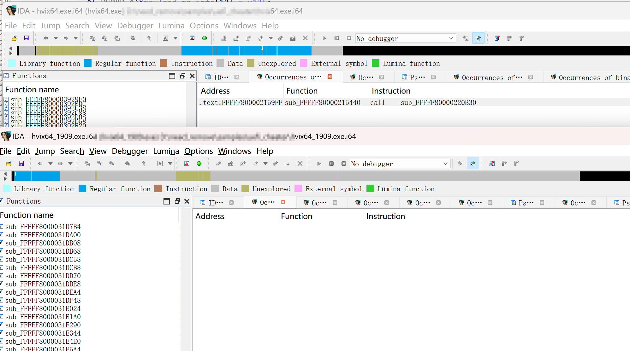Screen dimensions: 630x351
Task: Open forward-history dropdown arrow in bottom IDA toolbar
Action: click(70, 164)
